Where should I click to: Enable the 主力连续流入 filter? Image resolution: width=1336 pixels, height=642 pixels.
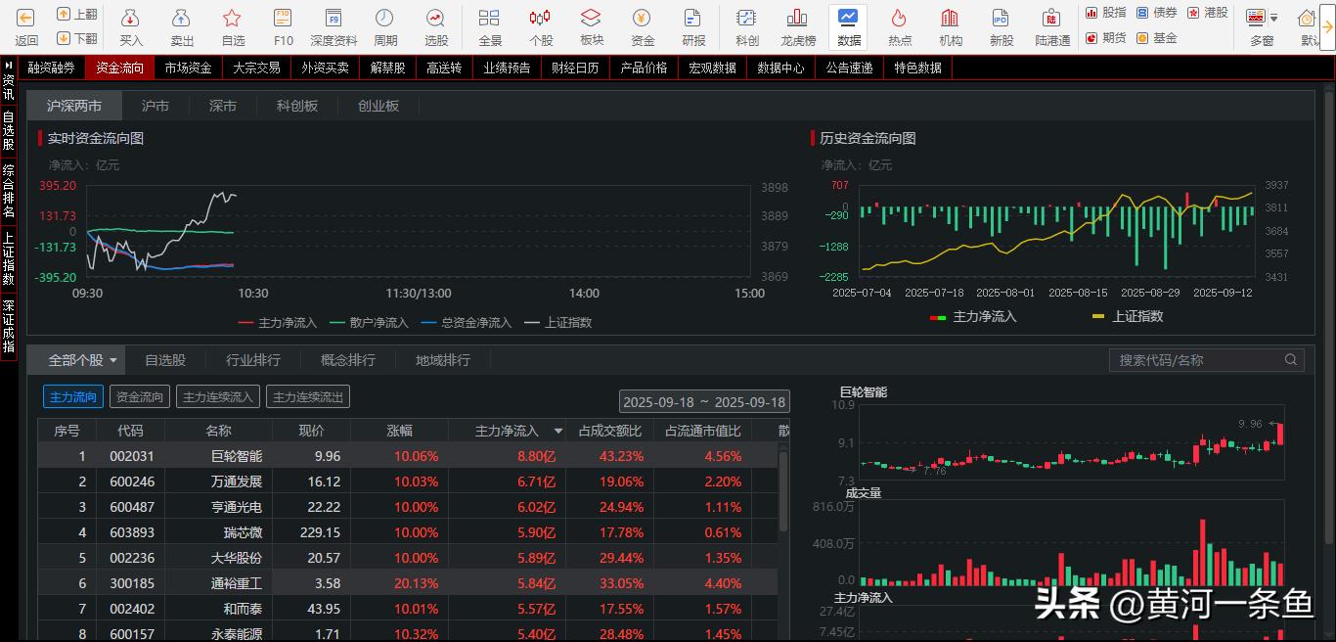tap(217, 396)
